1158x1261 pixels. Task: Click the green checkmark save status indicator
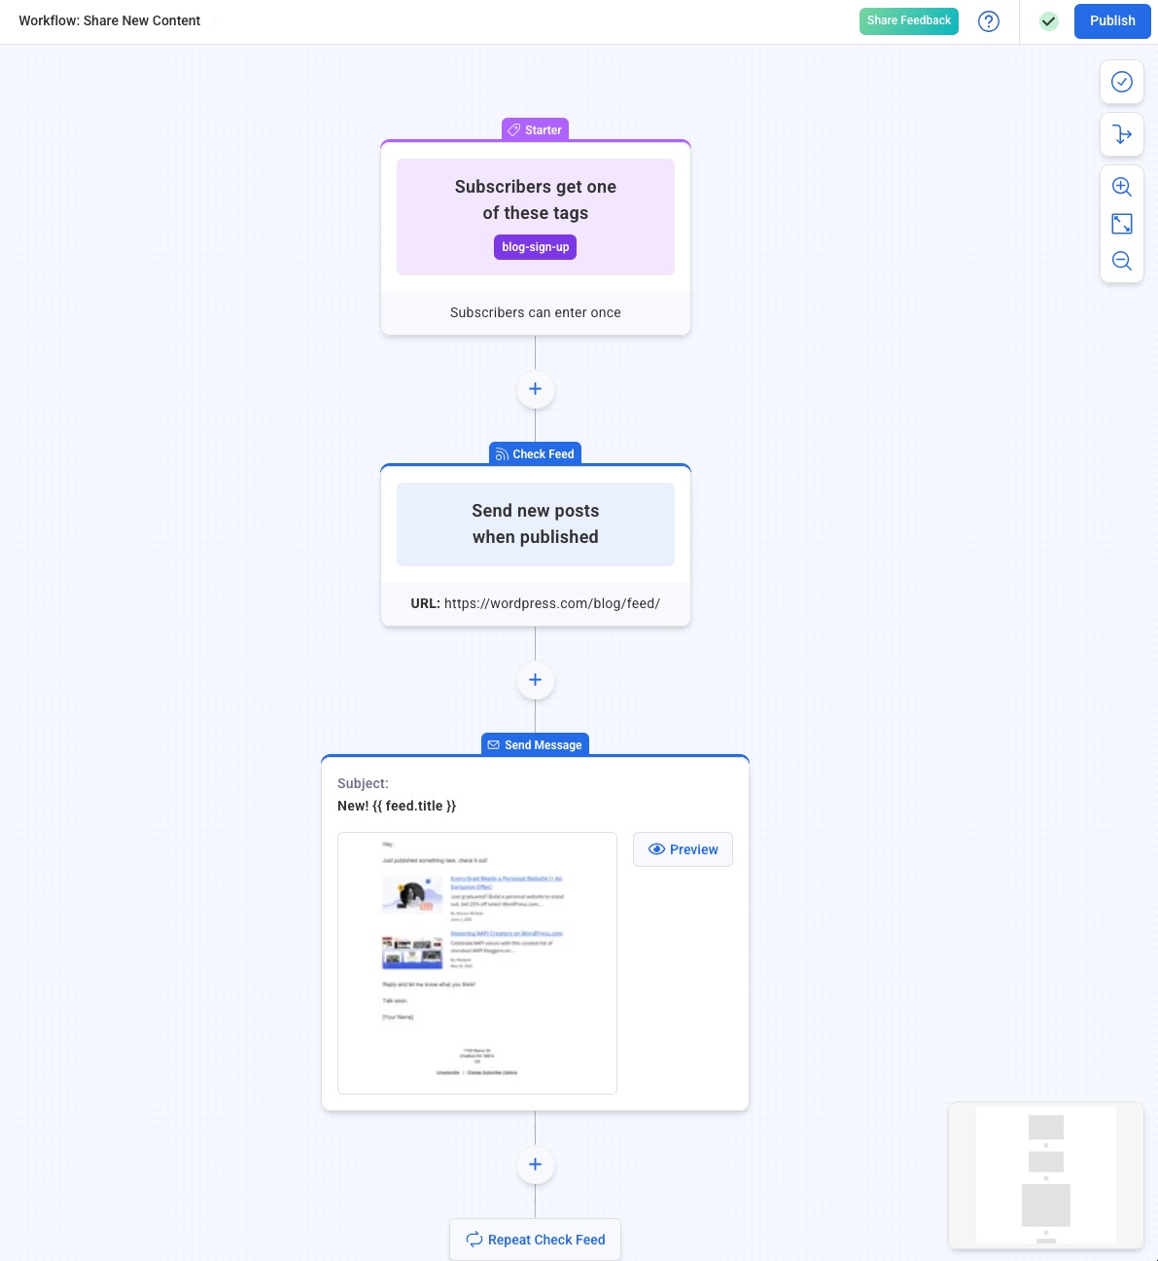(1049, 20)
